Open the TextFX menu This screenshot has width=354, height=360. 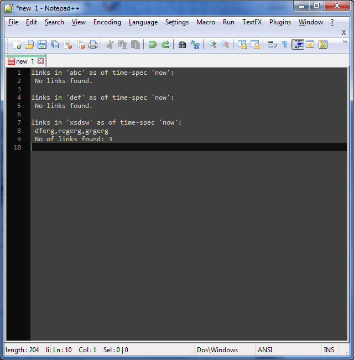click(x=252, y=22)
